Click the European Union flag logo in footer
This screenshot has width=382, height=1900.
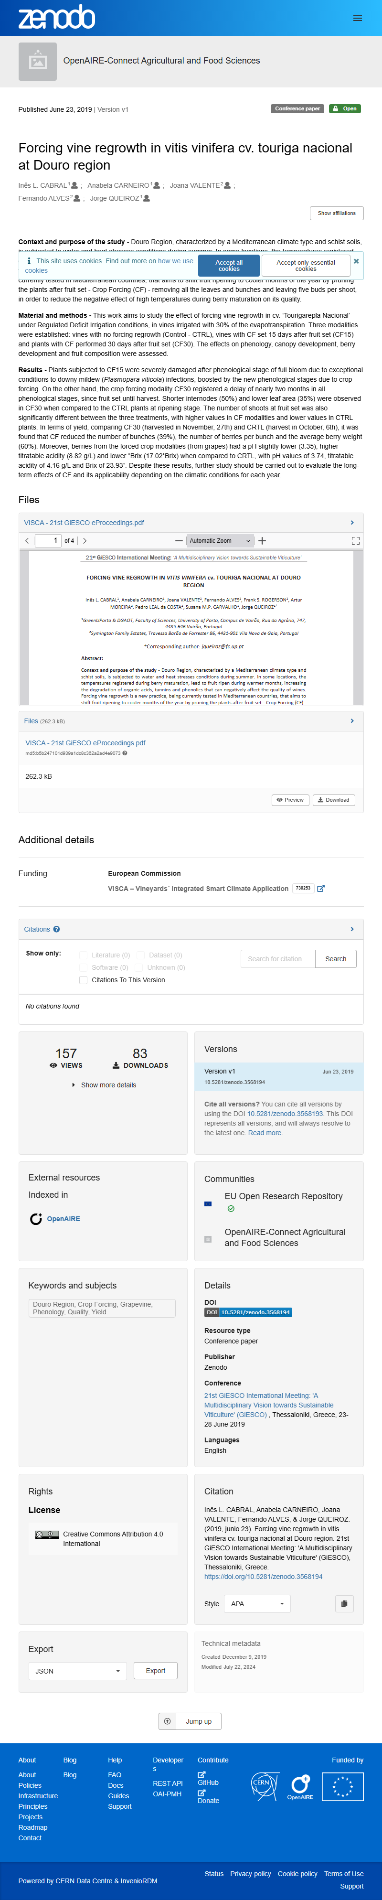coord(342,1787)
